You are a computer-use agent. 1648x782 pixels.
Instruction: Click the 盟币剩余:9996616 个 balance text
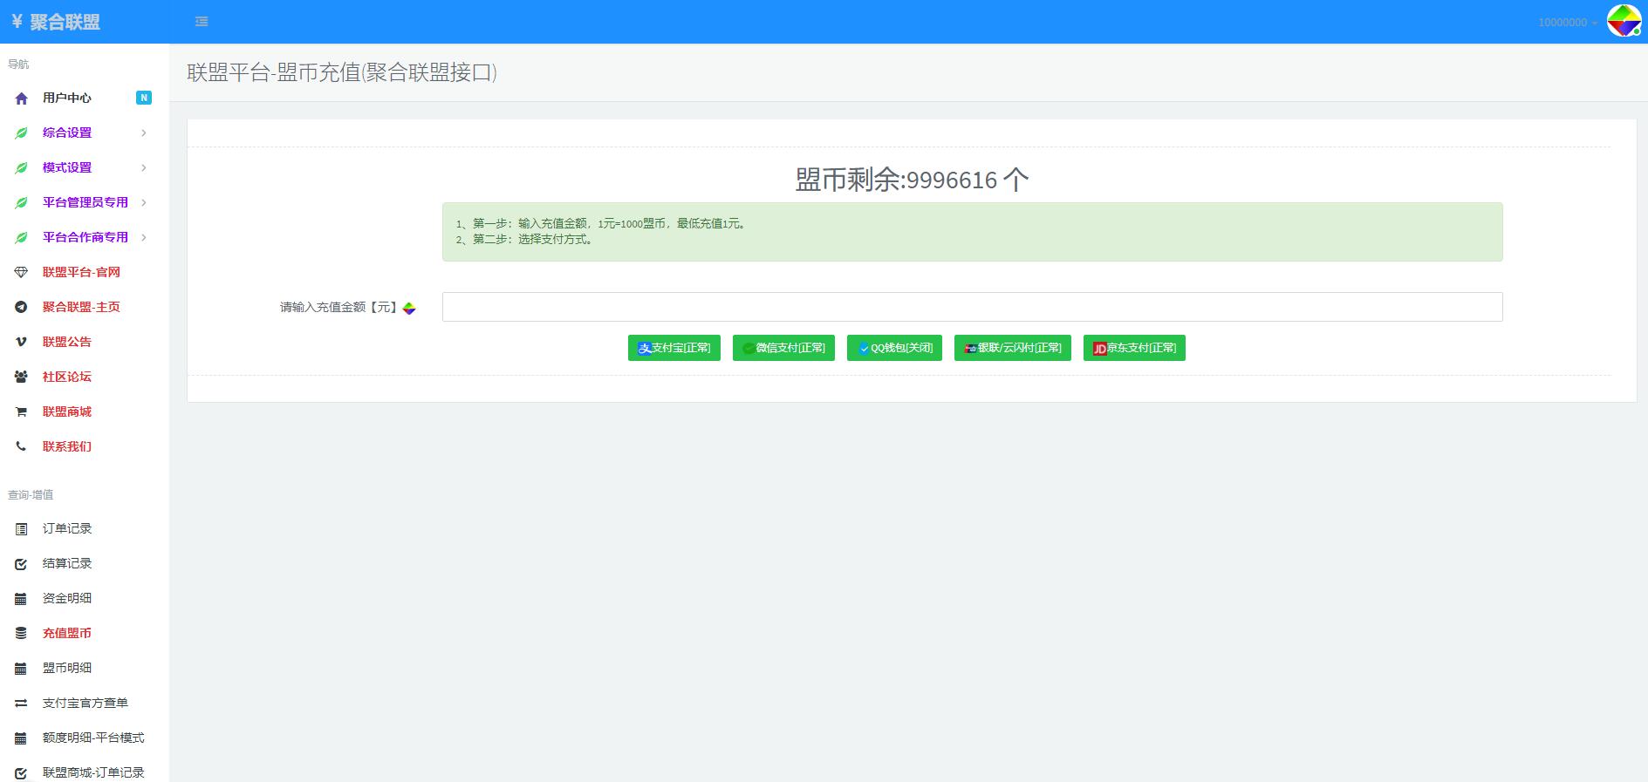912,180
